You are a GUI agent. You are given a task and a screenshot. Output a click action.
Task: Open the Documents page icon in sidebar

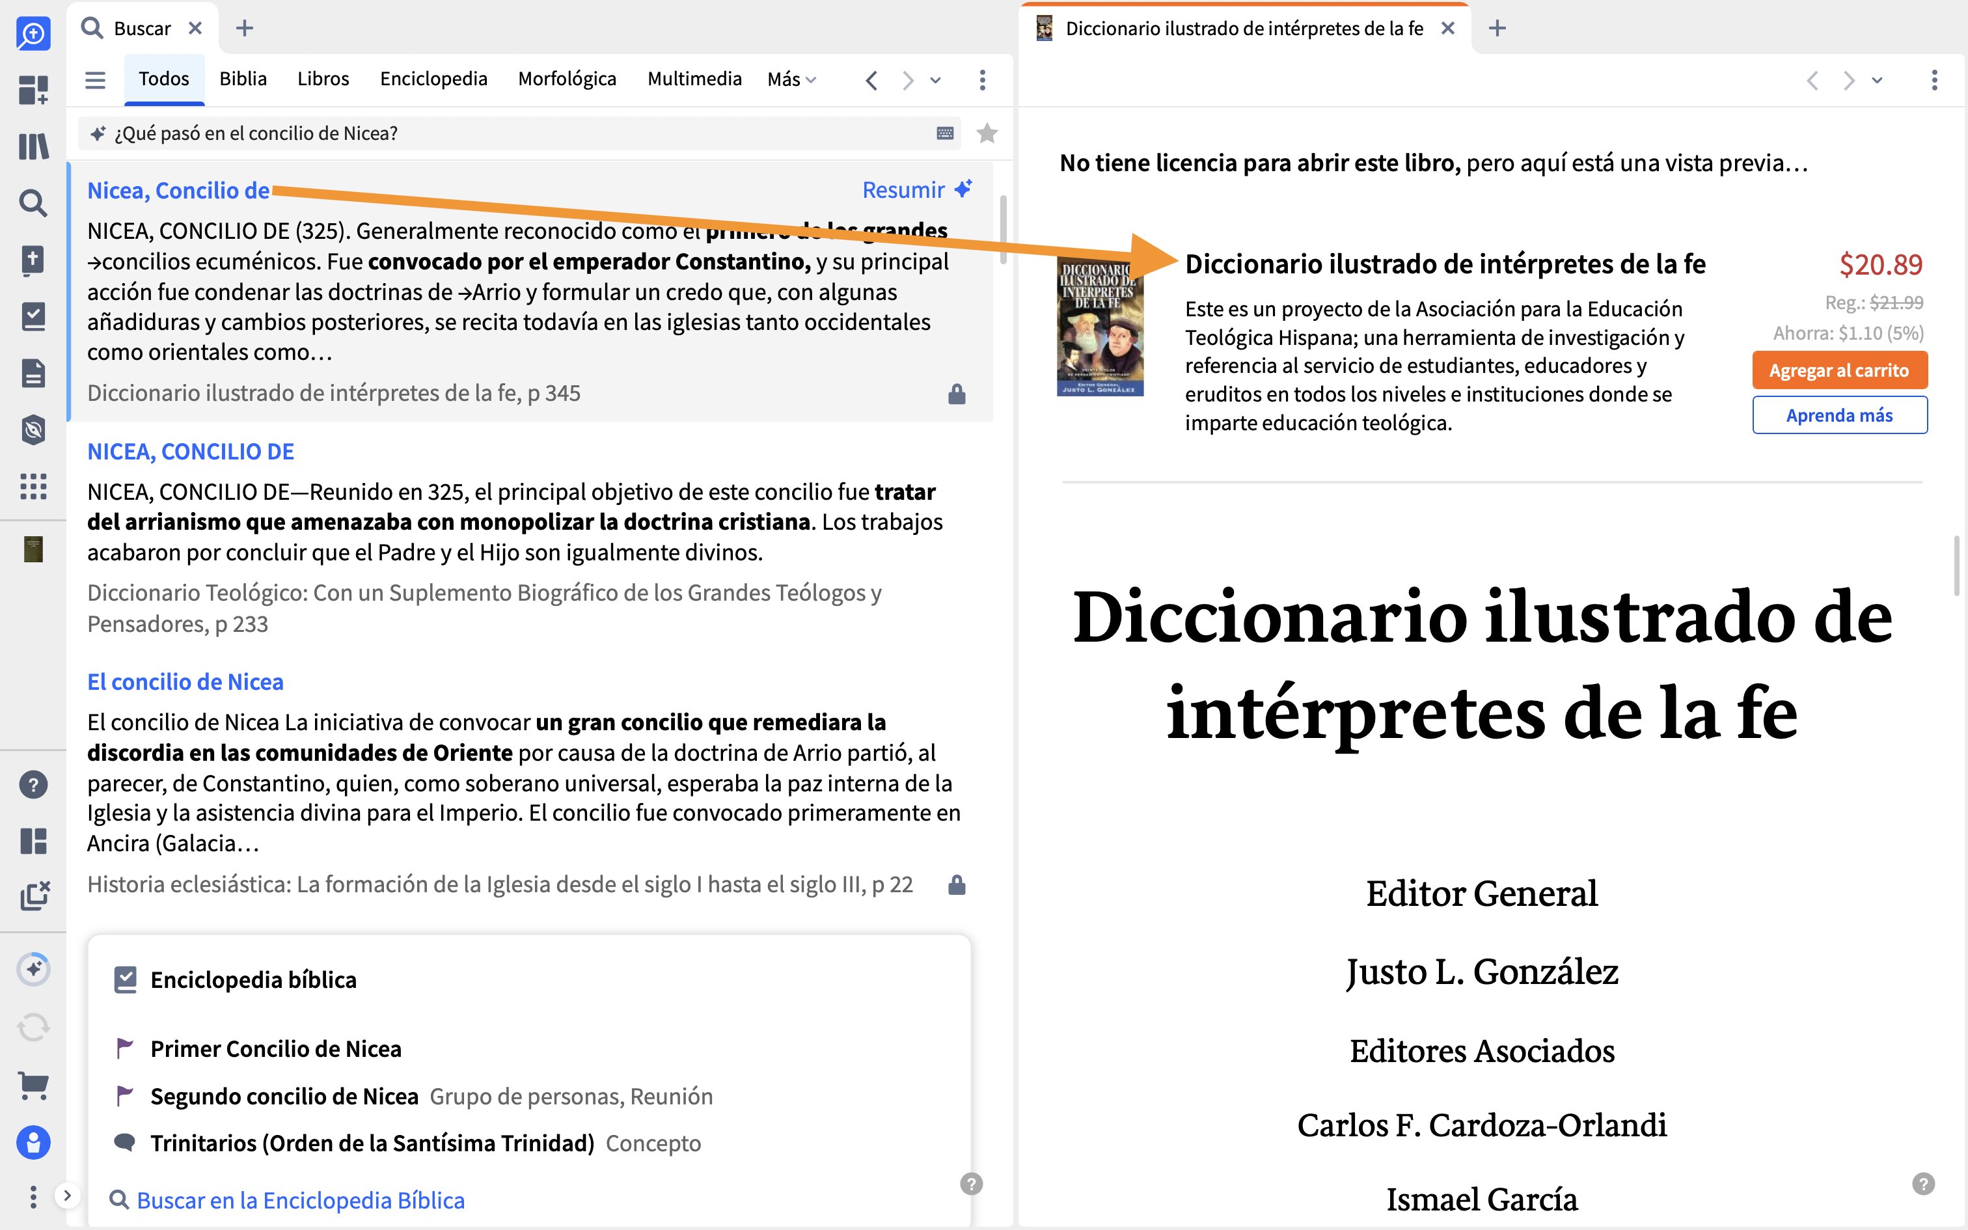(33, 374)
